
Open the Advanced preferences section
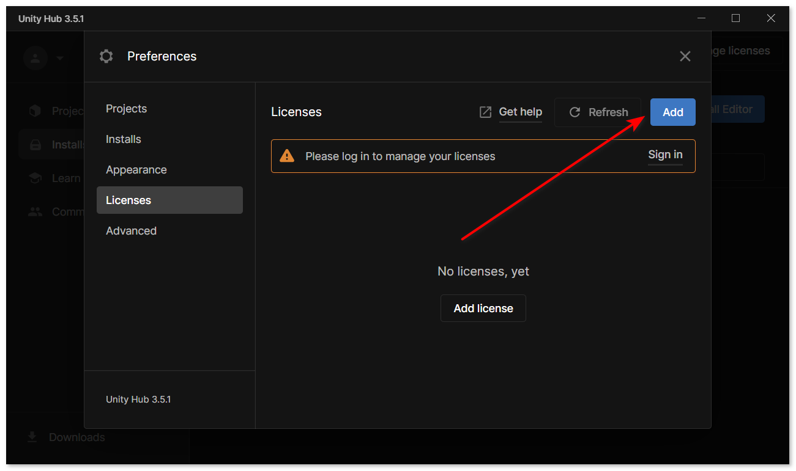(169, 231)
